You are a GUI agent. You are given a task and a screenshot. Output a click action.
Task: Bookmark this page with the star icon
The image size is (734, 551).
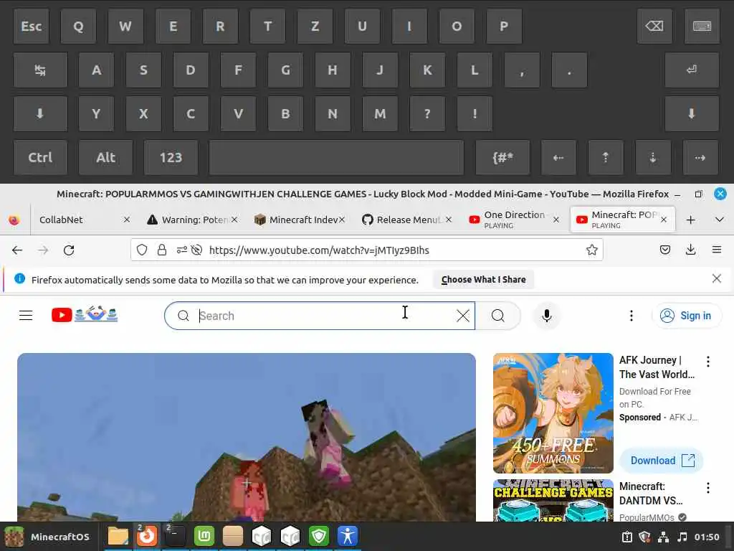coord(591,250)
